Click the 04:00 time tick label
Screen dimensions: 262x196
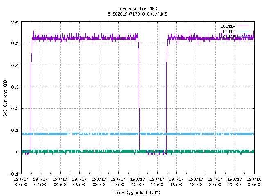click(60, 185)
